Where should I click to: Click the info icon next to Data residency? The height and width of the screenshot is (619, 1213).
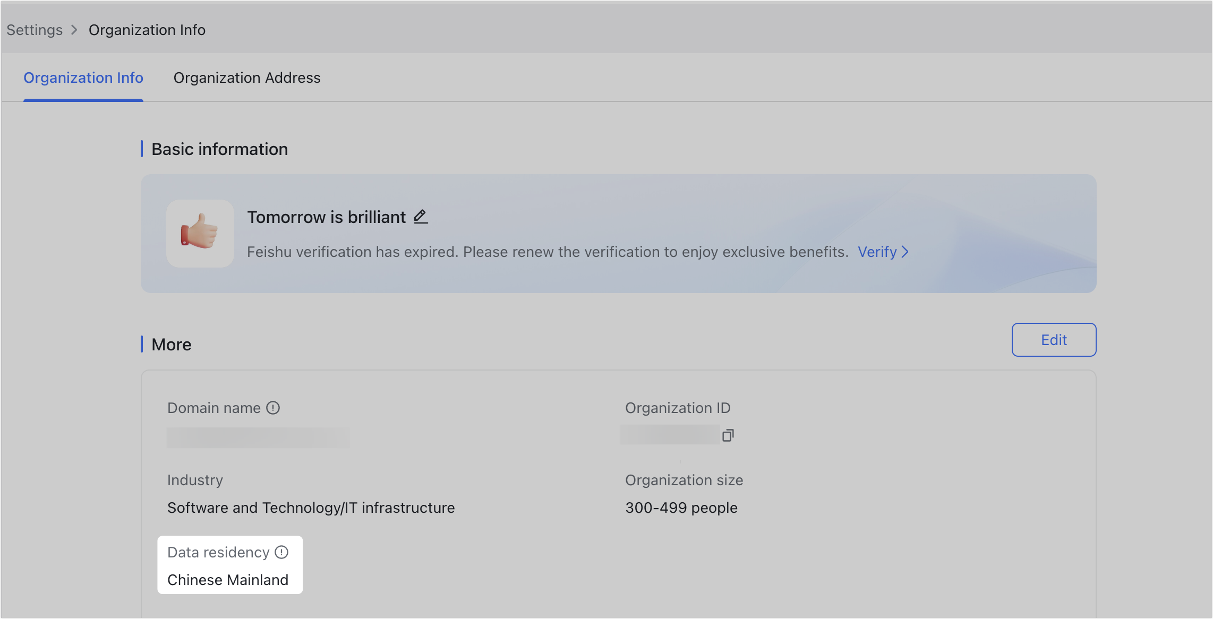(x=281, y=552)
